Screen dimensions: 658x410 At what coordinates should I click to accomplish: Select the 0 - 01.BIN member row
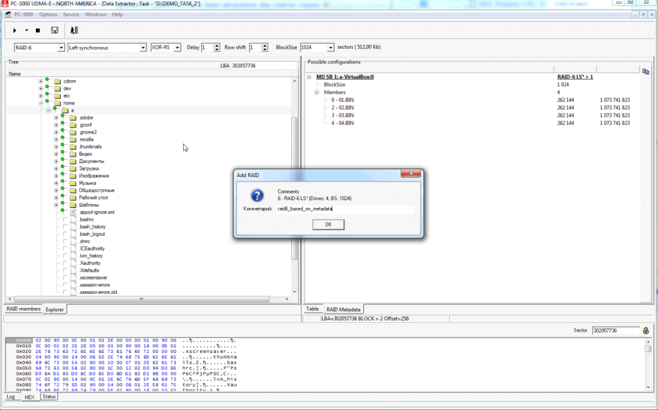coord(344,100)
